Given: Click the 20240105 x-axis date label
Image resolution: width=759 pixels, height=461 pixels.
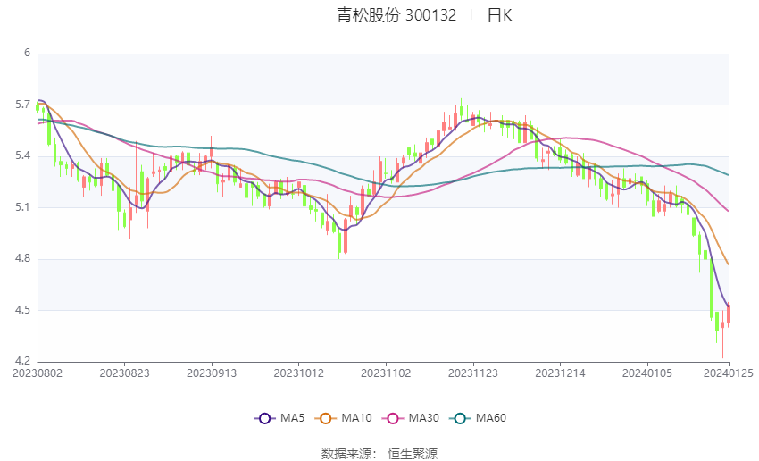Looking at the screenshot, I should coord(647,373).
